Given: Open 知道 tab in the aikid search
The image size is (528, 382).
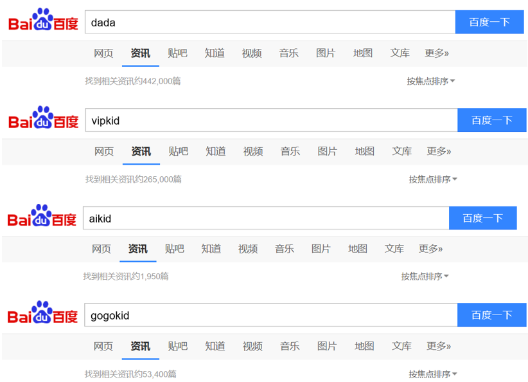Looking at the screenshot, I should pyautogui.click(x=211, y=249).
